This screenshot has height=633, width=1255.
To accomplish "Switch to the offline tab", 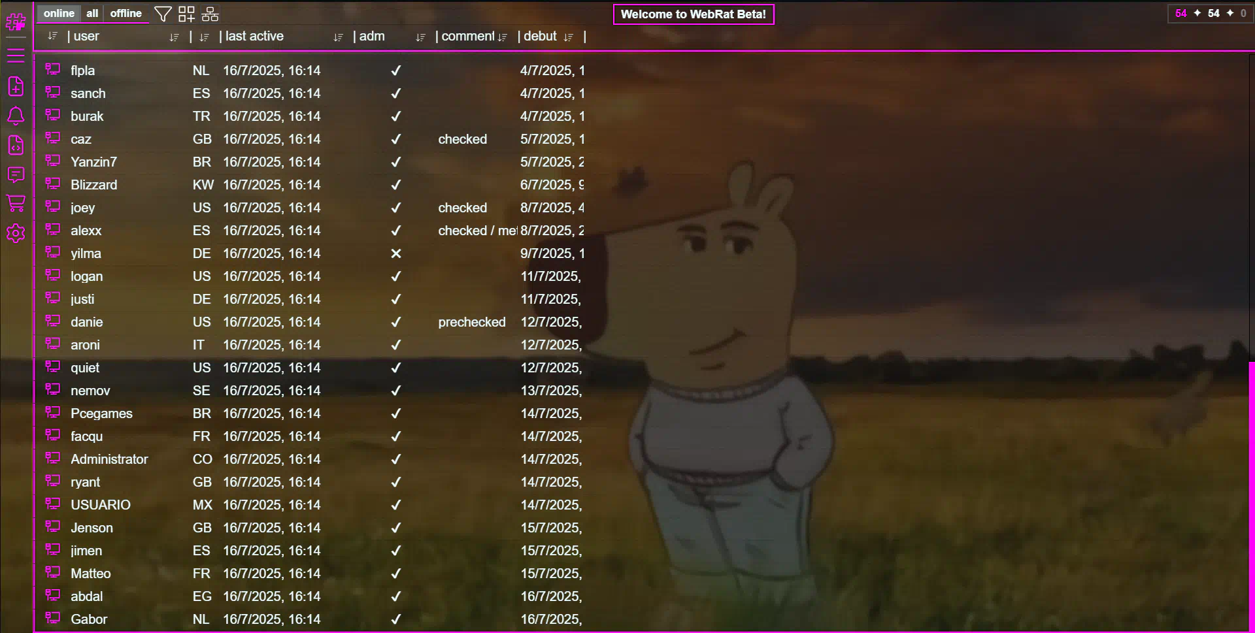I will 125,13.
